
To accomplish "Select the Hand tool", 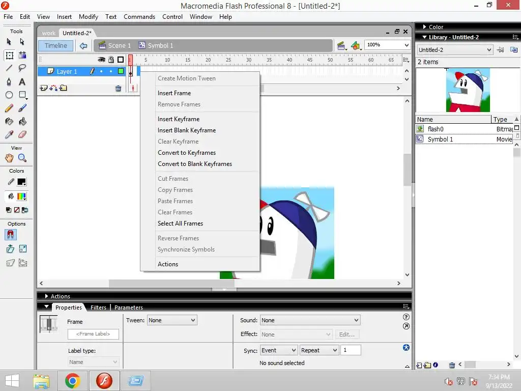I will point(9,158).
